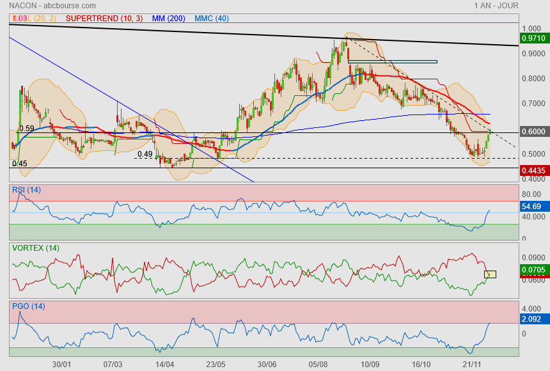This screenshot has height=371, width=550.
Task: Click the 0.59 horizontal level label
Action: click(26, 129)
